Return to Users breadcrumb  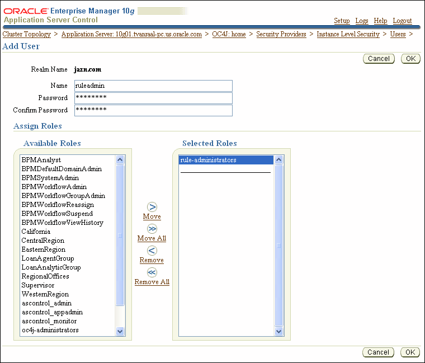point(398,34)
